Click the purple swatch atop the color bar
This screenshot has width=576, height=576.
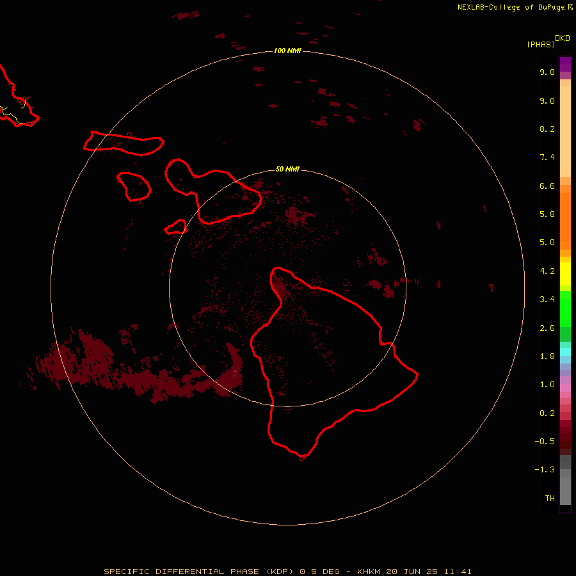coord(565,64)
